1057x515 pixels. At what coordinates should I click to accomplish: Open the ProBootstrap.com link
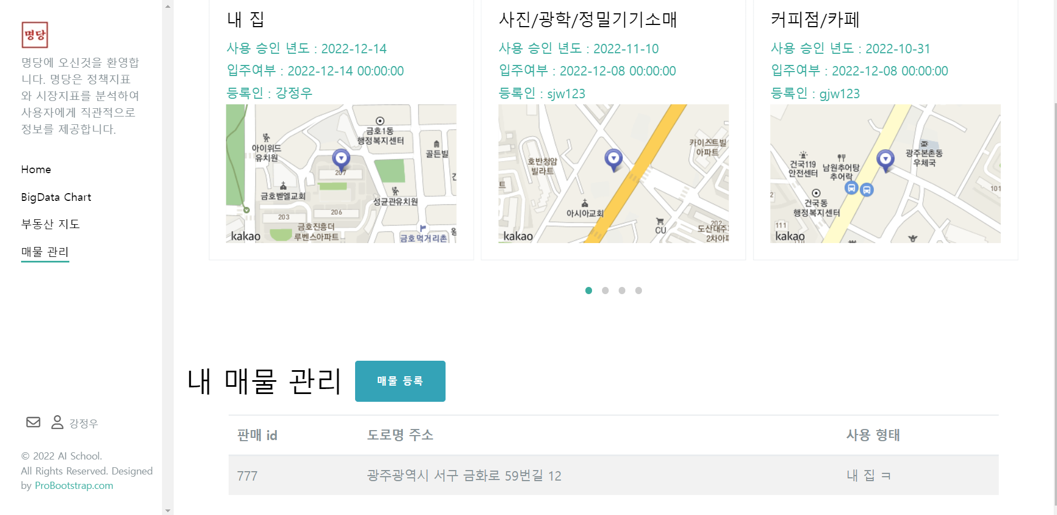click(73, 486)
